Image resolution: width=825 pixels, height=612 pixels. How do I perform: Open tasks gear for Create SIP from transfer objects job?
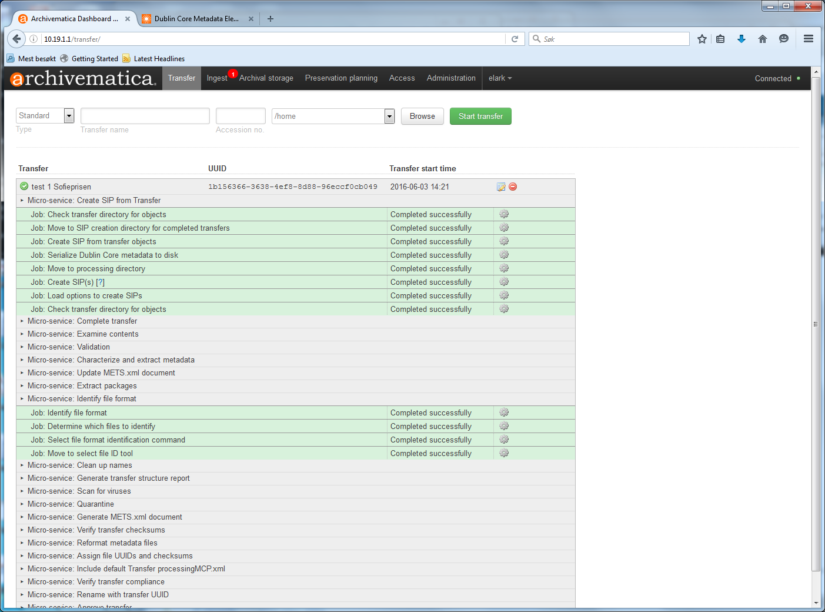504,241
